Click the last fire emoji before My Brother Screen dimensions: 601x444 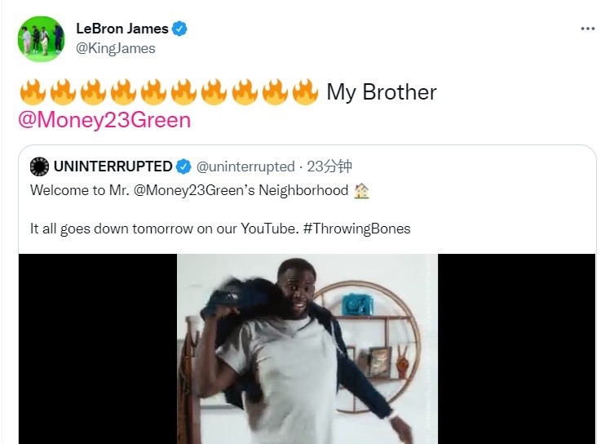(305, 92)
